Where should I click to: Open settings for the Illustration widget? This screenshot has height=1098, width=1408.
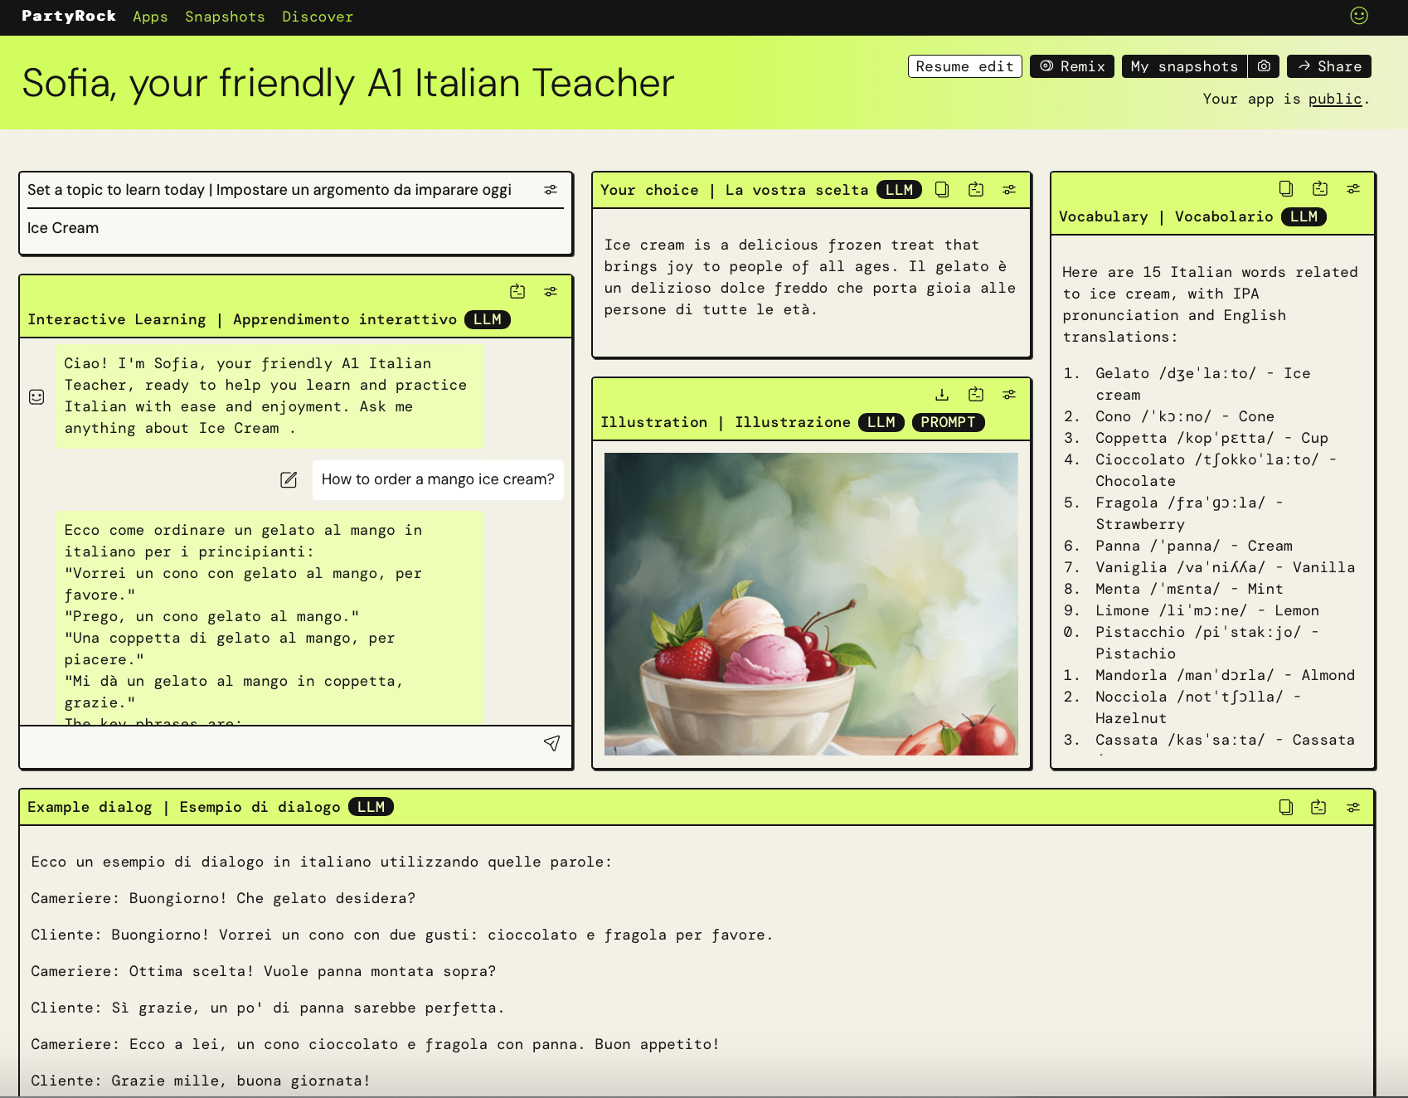pos(1009,394)
